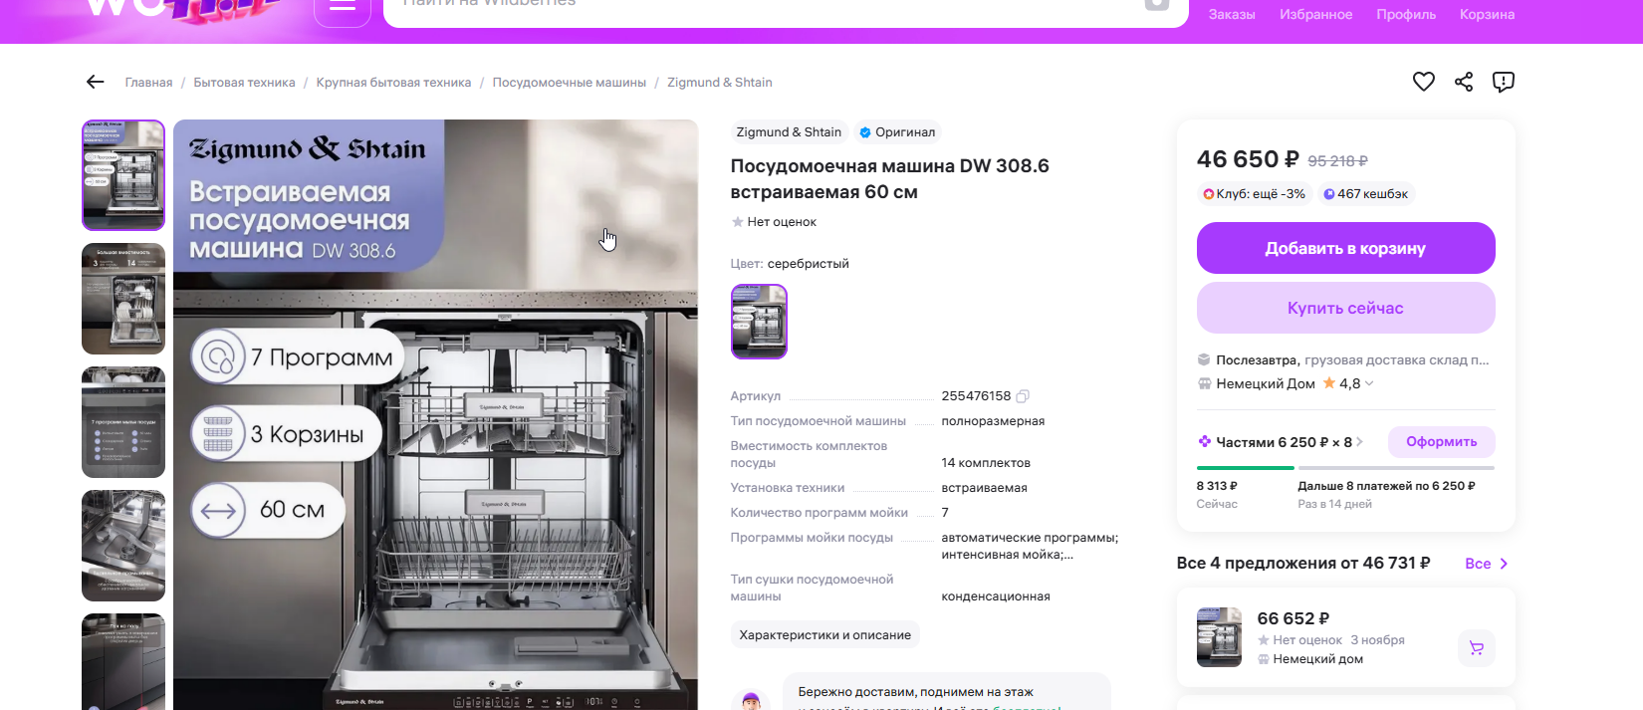
Task: Open Заказы in the top navigation
Action: pyautogui.click(x=1232, y=14)
